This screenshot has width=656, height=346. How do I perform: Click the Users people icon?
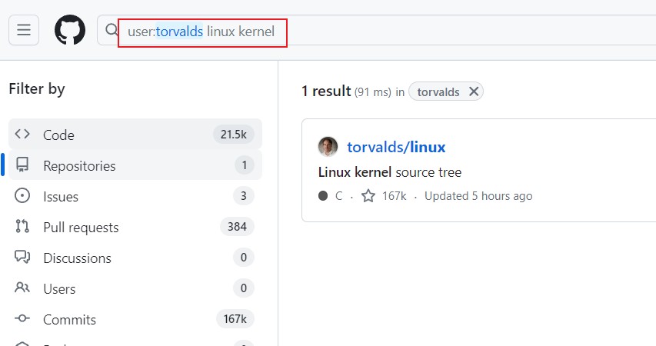pos(22,288)
